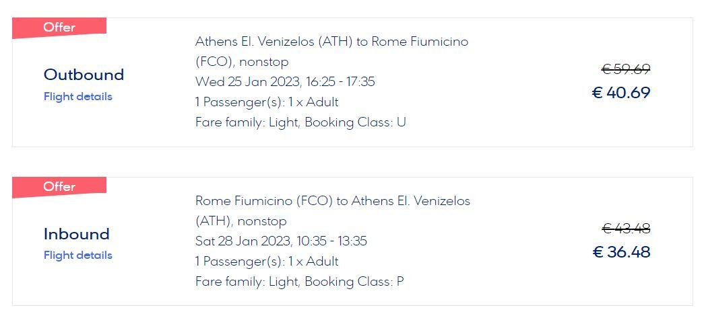Select the Sat 28 Jan 2023 departure time line
This screenshot has height=316, width=704.
[281, 241]
